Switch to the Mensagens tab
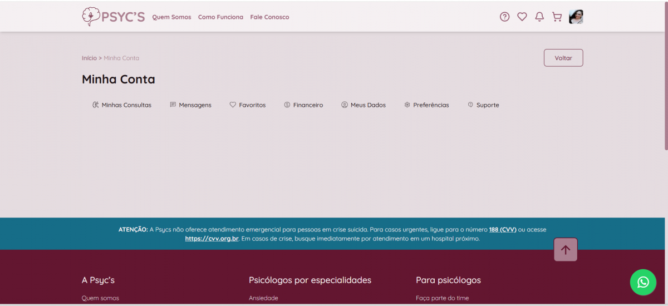 190,105
